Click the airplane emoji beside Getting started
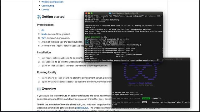The width and height of the screenshot is (200, 112). coord(39,16)
